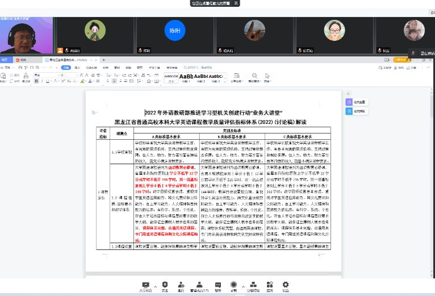Switch to the Insert ribbon tab
This screenshot has height=296, width=435.
(x=77, y=68)
